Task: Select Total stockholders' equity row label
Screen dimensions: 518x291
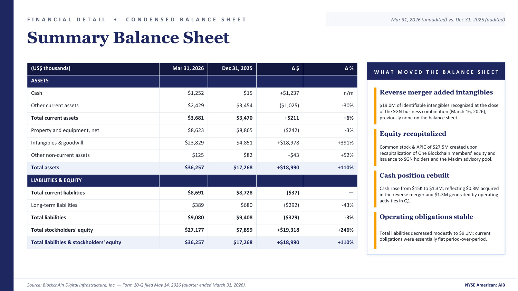Action: point(62,230)
